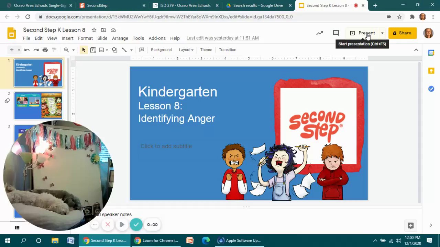Viewport: 440px width, 247px height.
Task: Click the Print icon in toolbar
Action: click(45, 50)
